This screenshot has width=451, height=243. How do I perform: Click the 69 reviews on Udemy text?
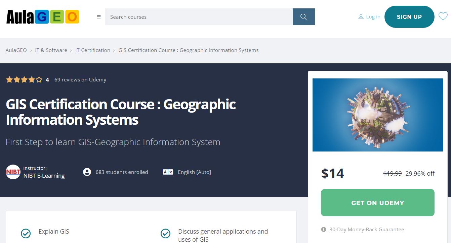click(80, 80)
